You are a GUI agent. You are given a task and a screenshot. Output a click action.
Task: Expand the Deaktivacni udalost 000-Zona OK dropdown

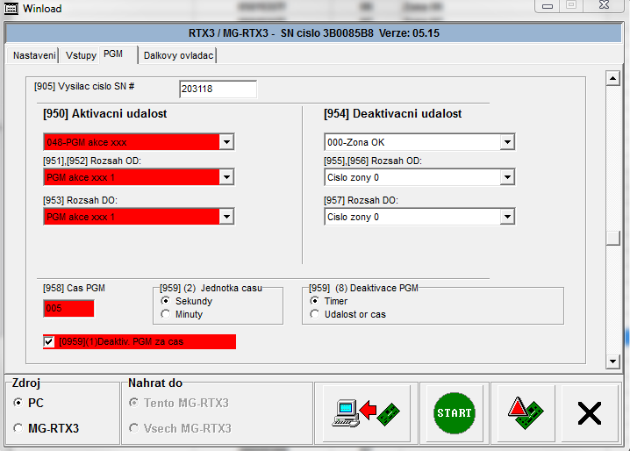506,142
